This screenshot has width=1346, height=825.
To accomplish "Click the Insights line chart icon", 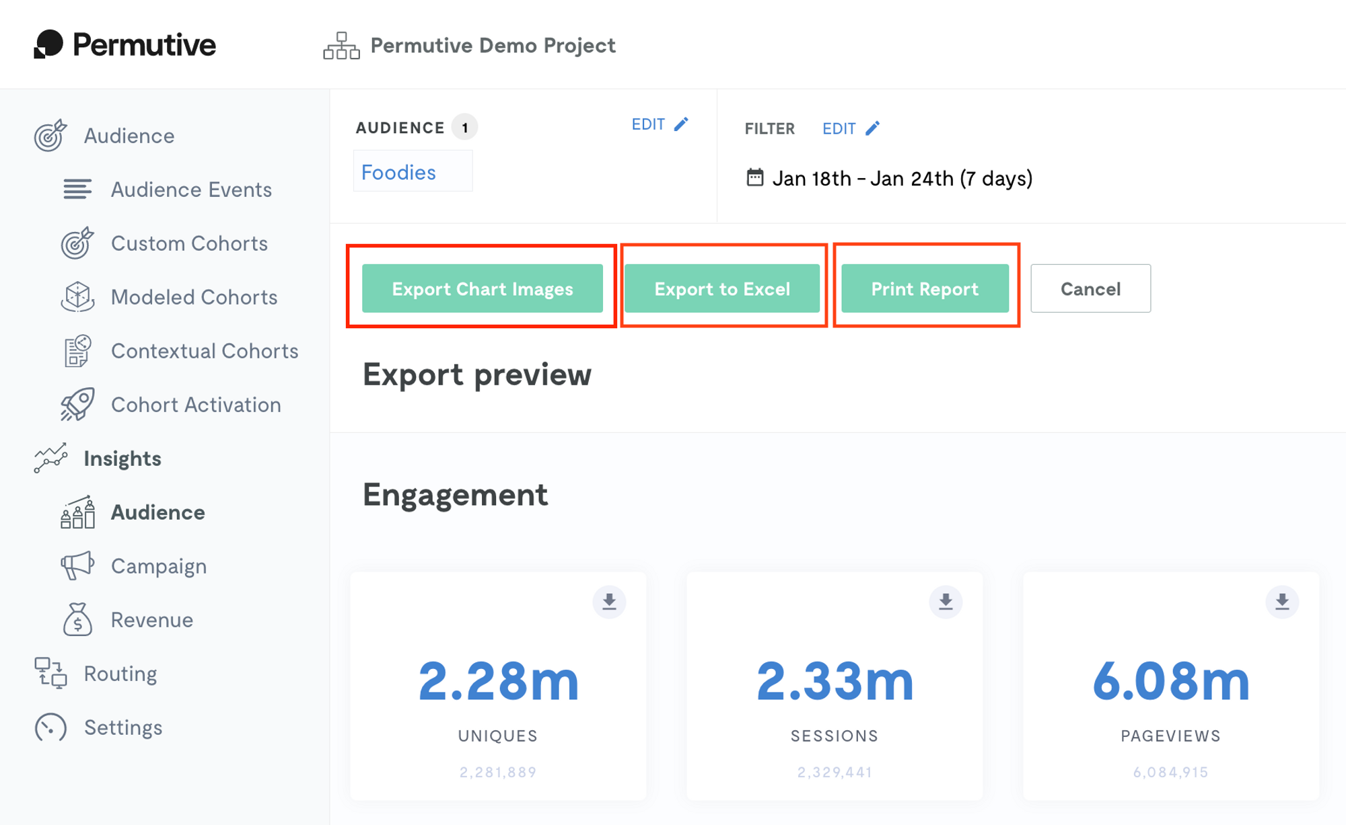I will 50,458.
